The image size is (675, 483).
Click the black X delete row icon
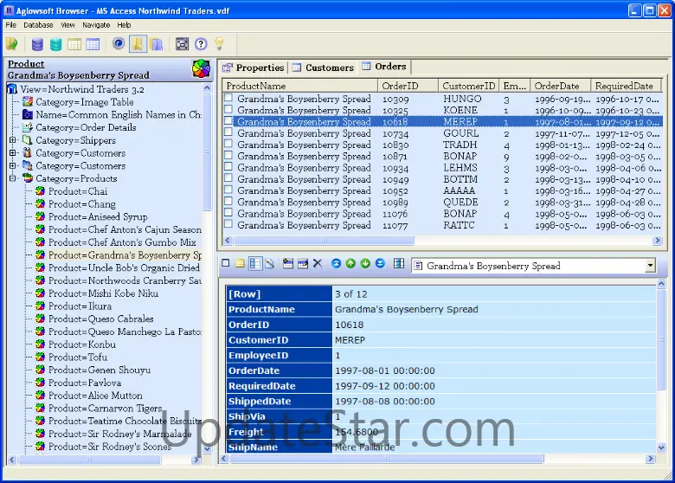(318, 263)
